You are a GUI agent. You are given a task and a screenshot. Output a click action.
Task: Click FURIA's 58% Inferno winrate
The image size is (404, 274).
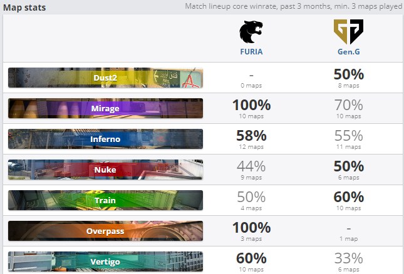(x=251, y=136)
